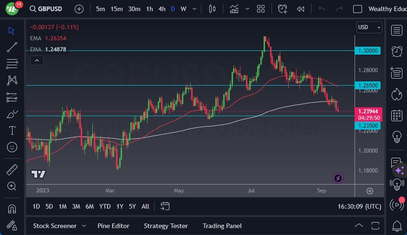The width and height of the screenshot is (407, 235).
Task: Open the USD currency dropdown
Action: click(x=369, y=27)
